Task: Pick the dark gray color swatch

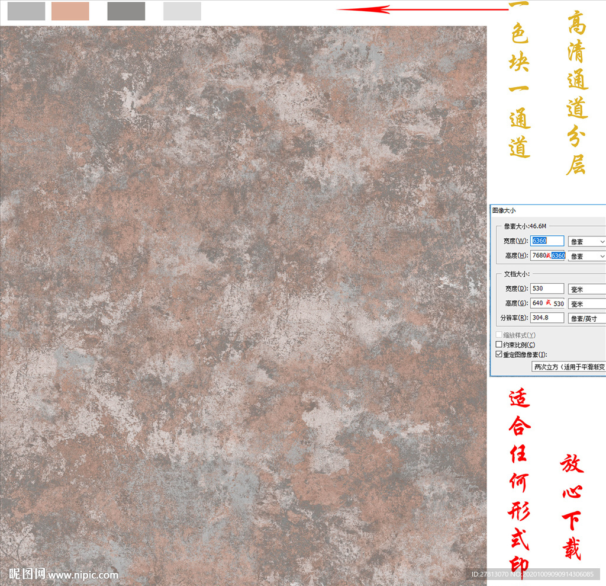Action: tap(127, 11)
